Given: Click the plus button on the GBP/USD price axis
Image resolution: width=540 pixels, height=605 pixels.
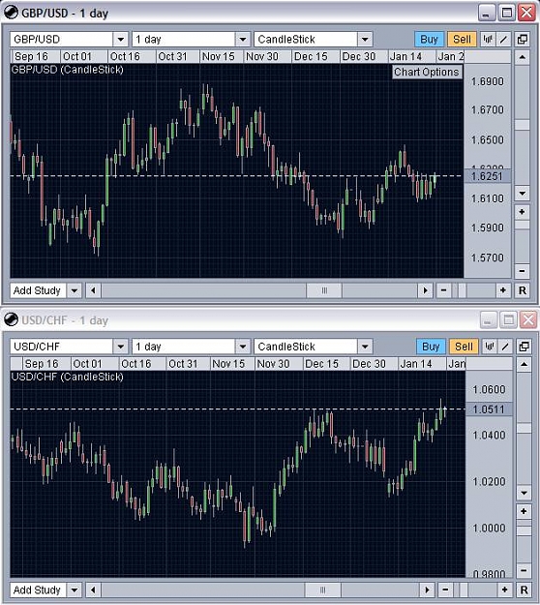Looking at the screenshot, I should tap(523, 212).
